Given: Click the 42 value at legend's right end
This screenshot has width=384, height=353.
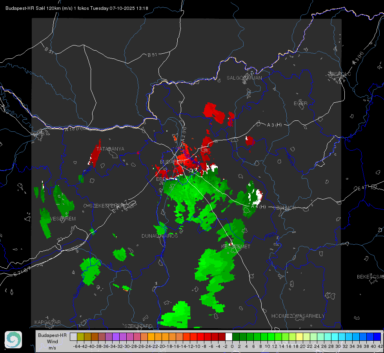Looking at the screenshot, I should pos(380,346).
